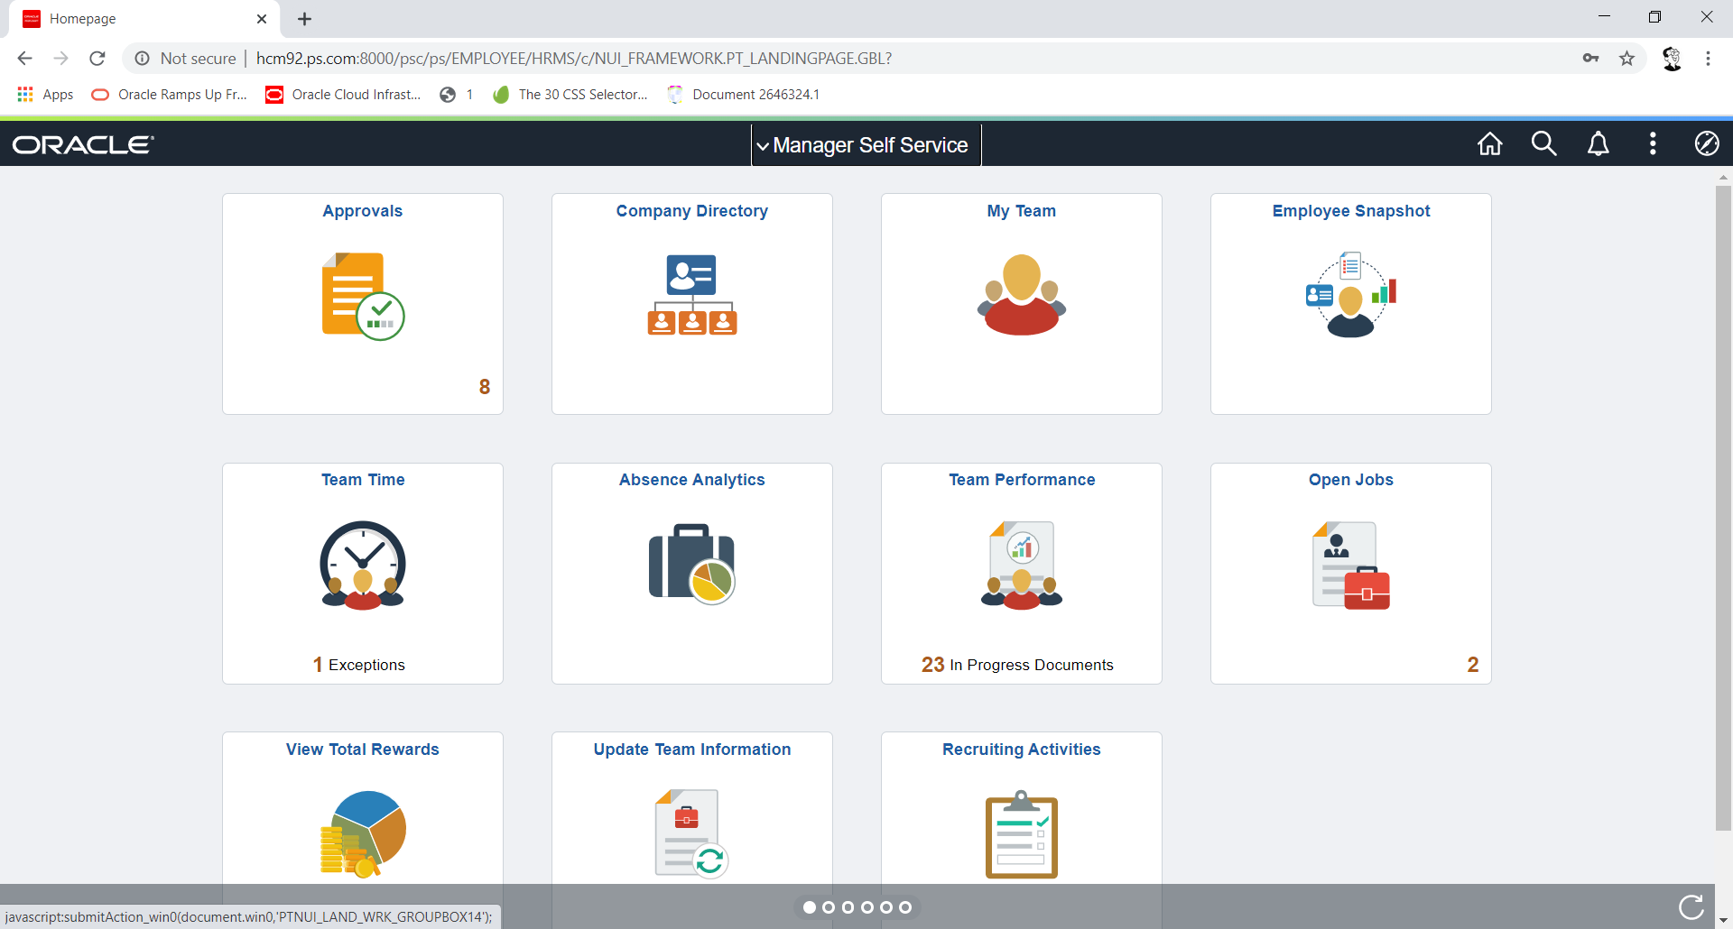The width and height of the screenshot is (1733, 929).
Task: Open the NavBar compass icon
Action: click(x=1706, y=144)
